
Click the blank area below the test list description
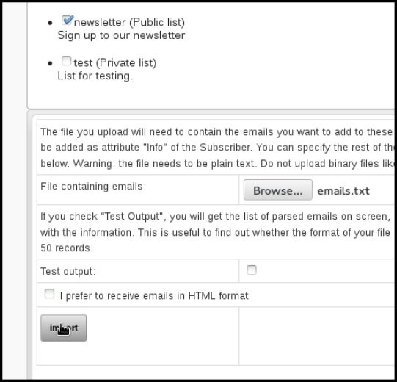click(210, 95)
